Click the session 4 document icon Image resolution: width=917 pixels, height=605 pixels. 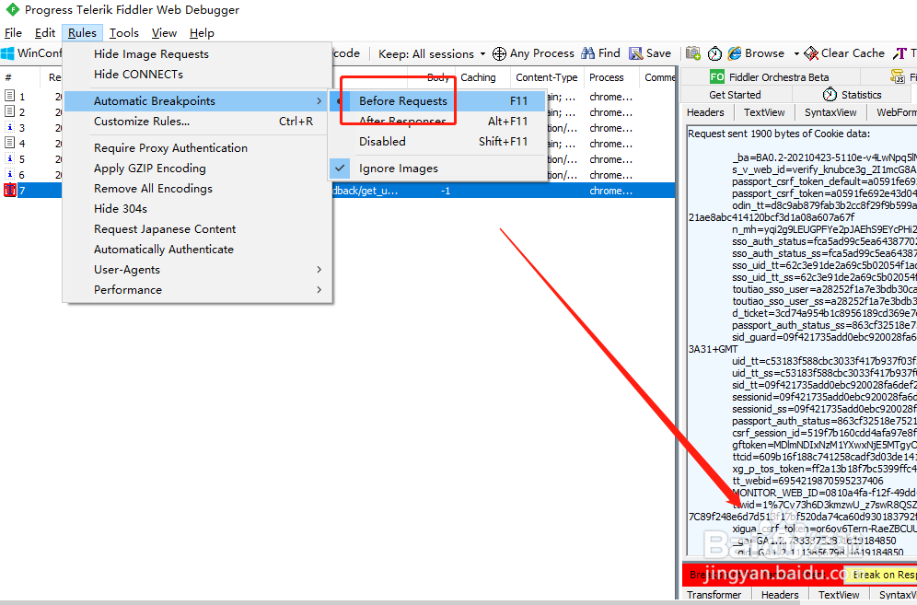click(x=9, y=143)
